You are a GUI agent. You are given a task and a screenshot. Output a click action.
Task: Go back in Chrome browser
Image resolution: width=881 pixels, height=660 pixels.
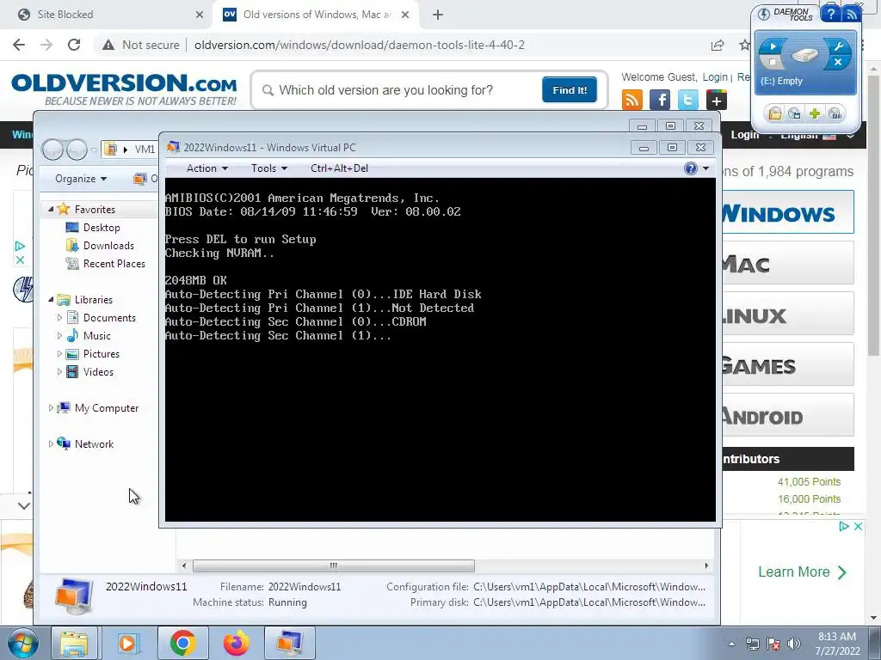[x=19, y=45]
